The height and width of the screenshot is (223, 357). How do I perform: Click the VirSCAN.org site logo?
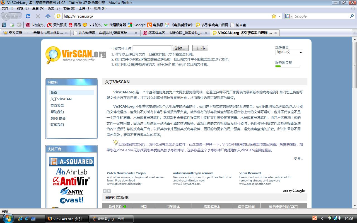click(x=76, y=55)
